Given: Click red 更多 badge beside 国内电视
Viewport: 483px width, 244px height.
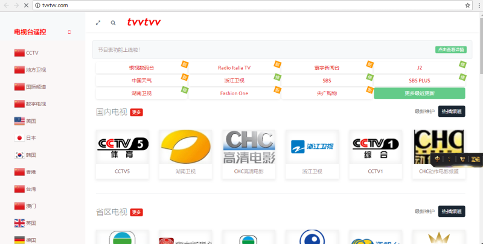Looking at the screenshot, I should [x=136, y=112].
